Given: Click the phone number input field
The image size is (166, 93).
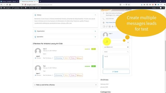Looking at the screenshot, I should (x=116, y=52).
